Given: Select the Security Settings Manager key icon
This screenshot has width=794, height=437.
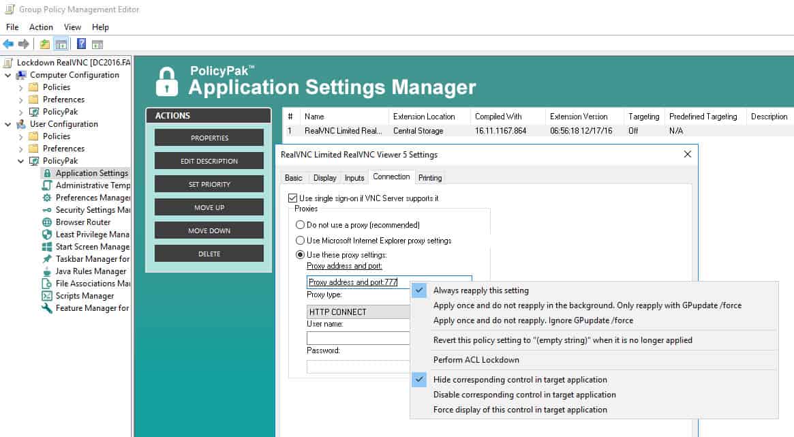Looking at the screenshot, I should point(47,210).
